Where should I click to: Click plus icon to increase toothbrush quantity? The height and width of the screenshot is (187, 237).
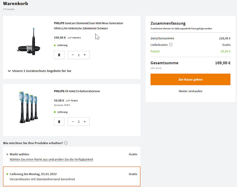(x=85, y=55)
